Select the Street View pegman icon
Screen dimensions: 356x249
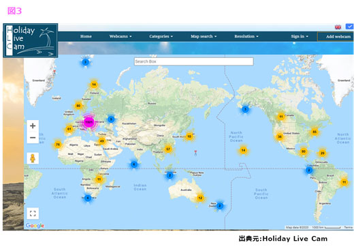pyautogui.click(x=33, y=158)
